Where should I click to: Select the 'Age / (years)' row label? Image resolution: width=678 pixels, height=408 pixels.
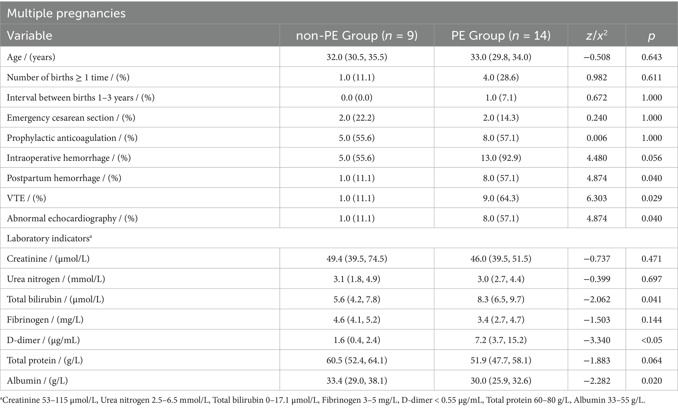(x=31, y=57)
